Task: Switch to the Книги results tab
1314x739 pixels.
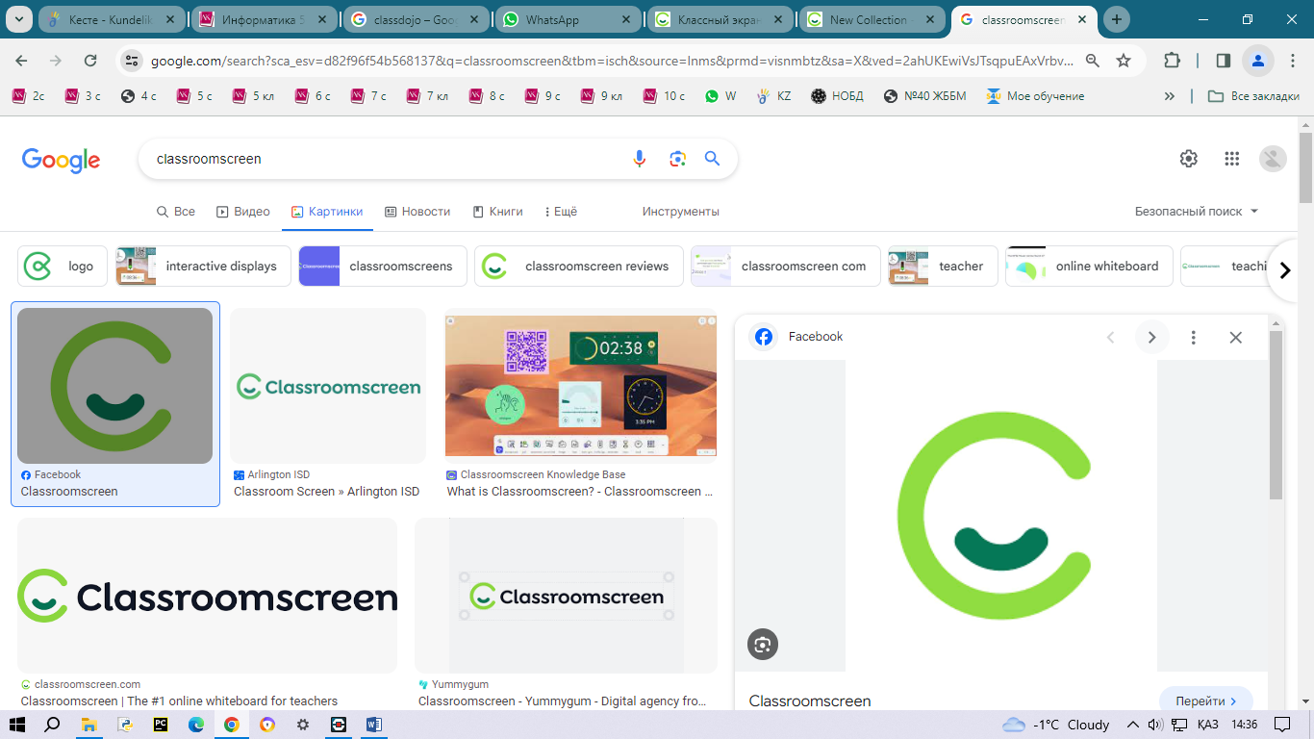Action: pos(497,212)
